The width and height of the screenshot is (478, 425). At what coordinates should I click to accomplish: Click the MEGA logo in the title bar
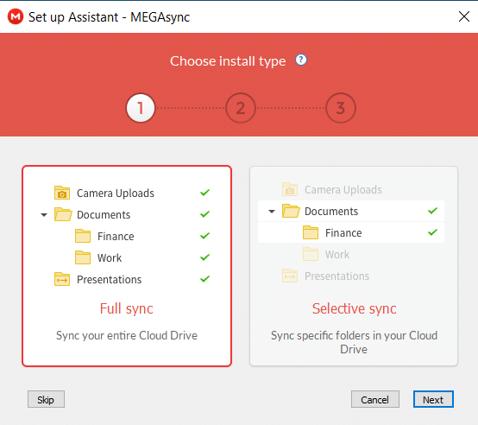[x=16, y=16]
